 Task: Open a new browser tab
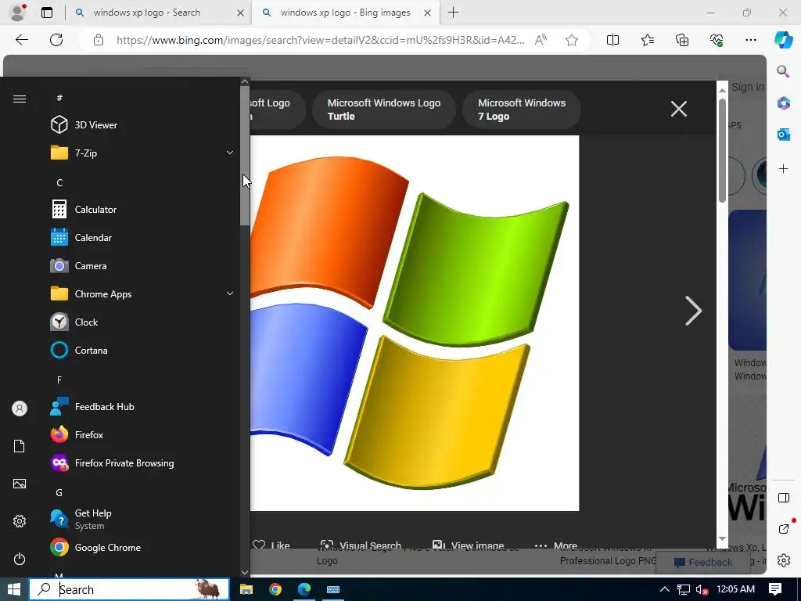coord(453,13)
